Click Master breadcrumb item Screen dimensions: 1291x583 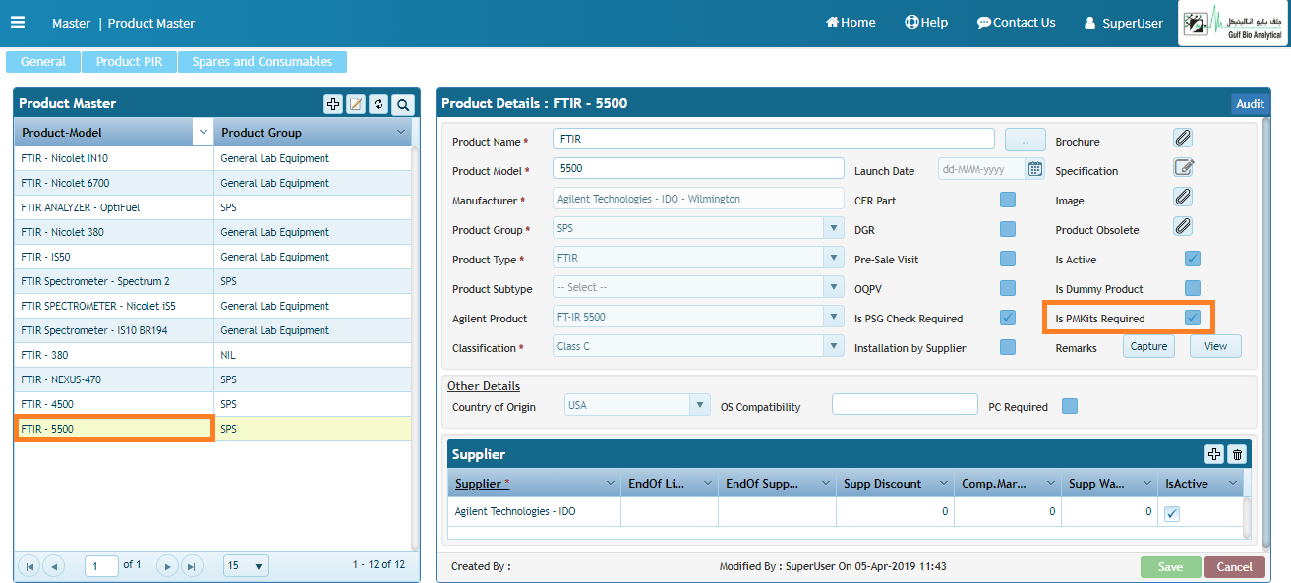point(71,23)
